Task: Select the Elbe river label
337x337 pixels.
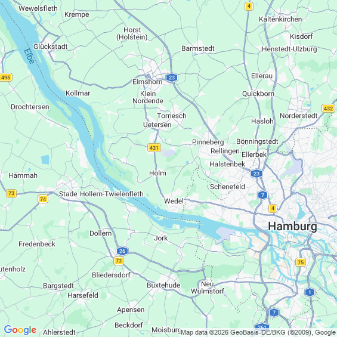Action: pos(29,56)
